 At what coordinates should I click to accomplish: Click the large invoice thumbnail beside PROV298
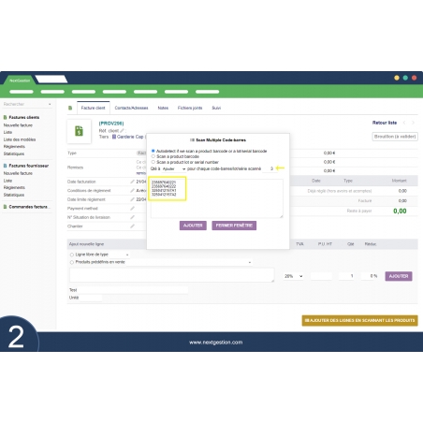tap(80, 131)
